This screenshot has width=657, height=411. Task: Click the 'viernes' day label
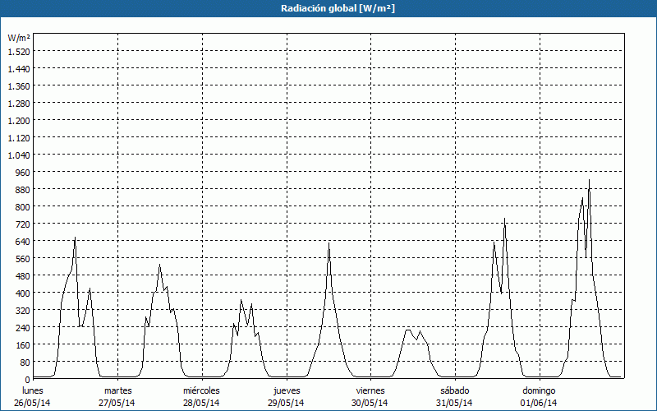tap(370, 390)
